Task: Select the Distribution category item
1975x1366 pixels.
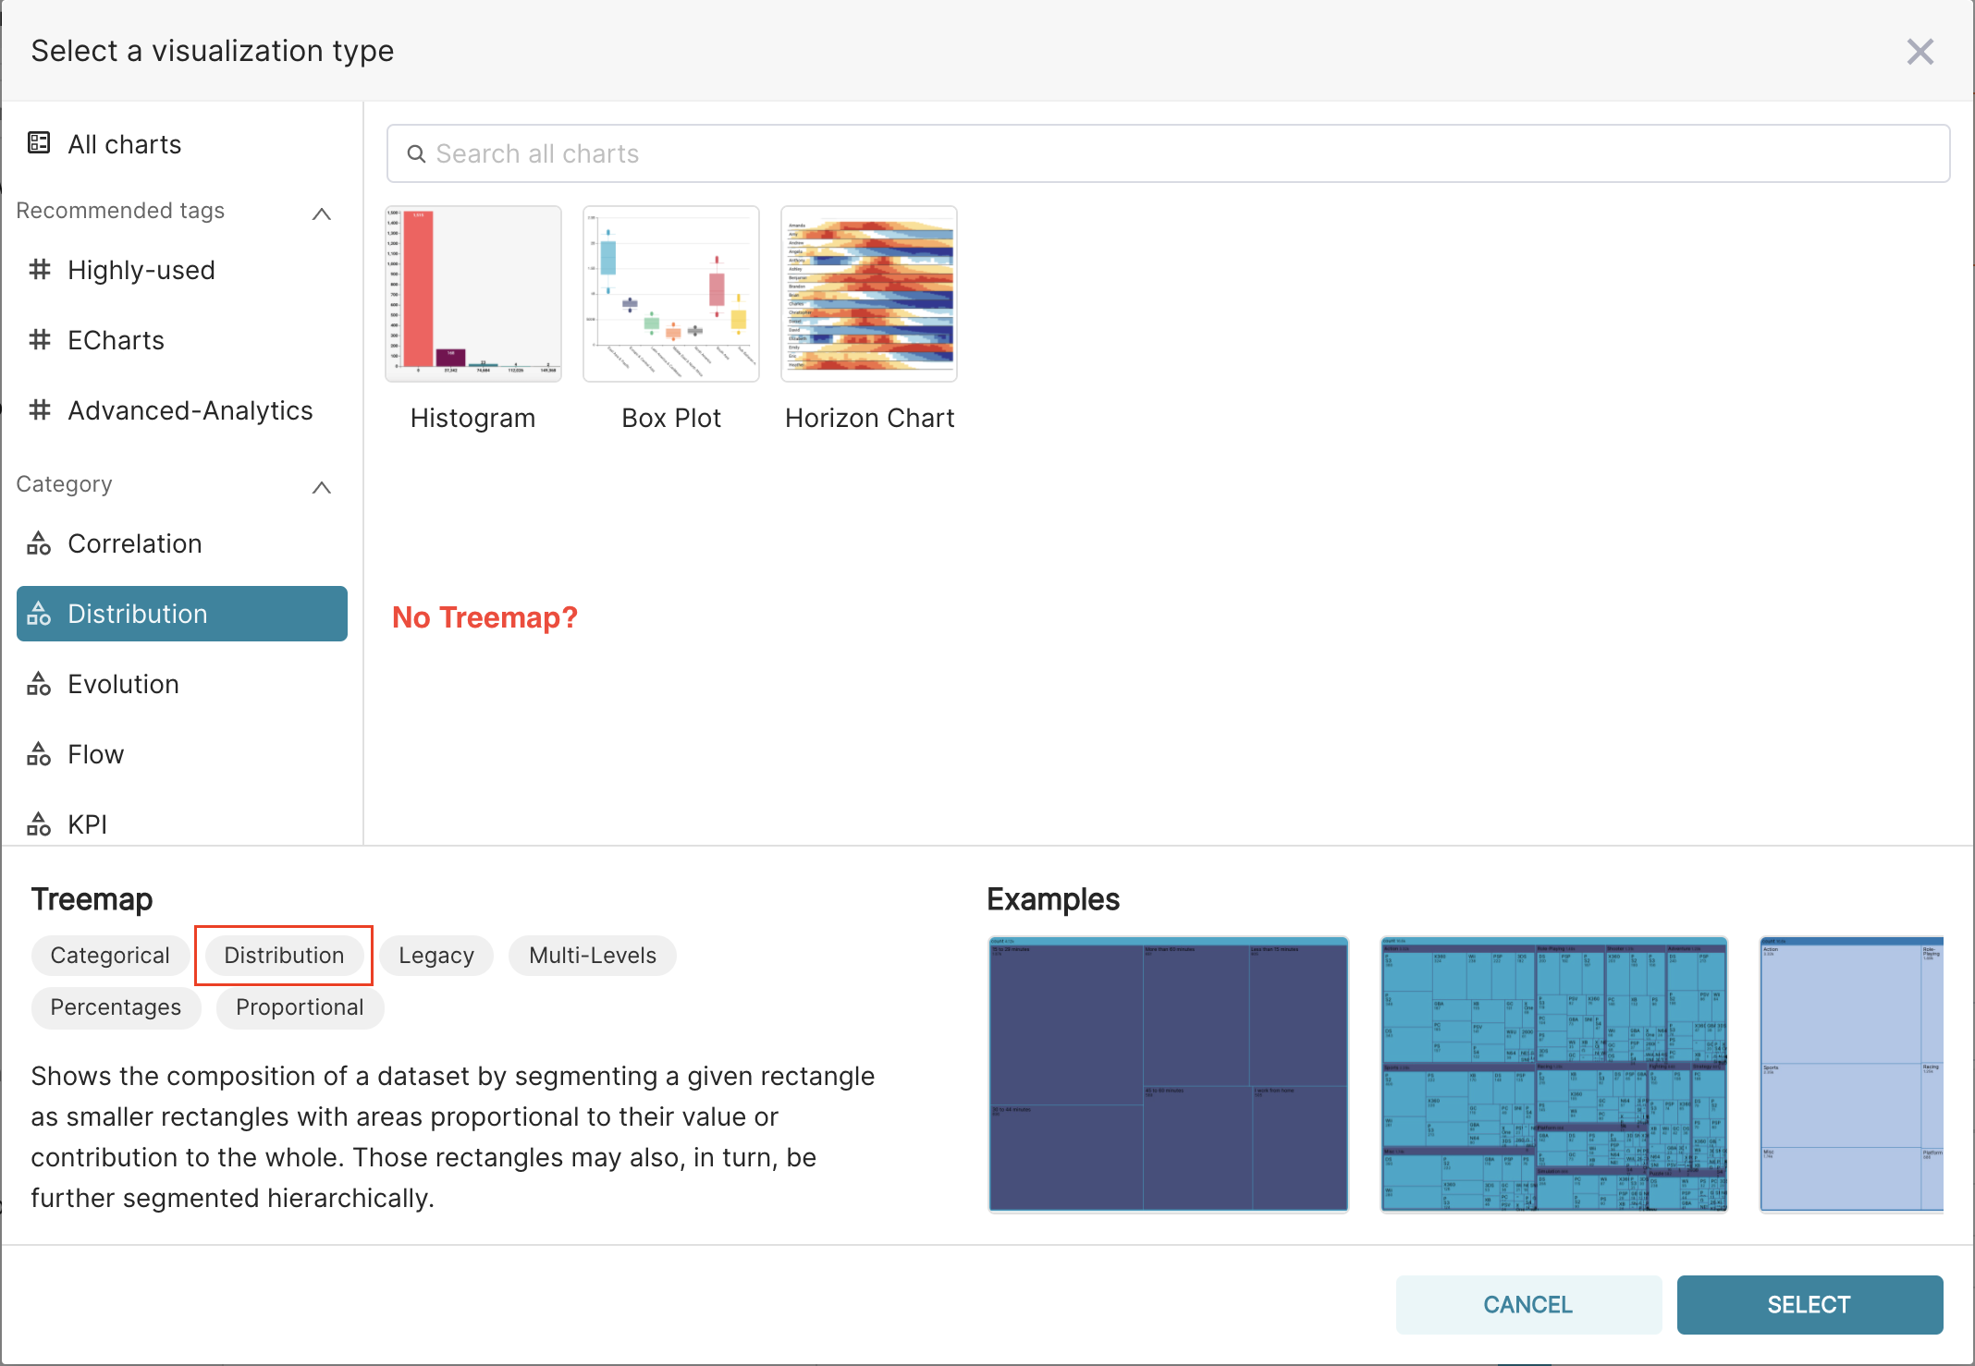Action: click(x=181, y=614)
